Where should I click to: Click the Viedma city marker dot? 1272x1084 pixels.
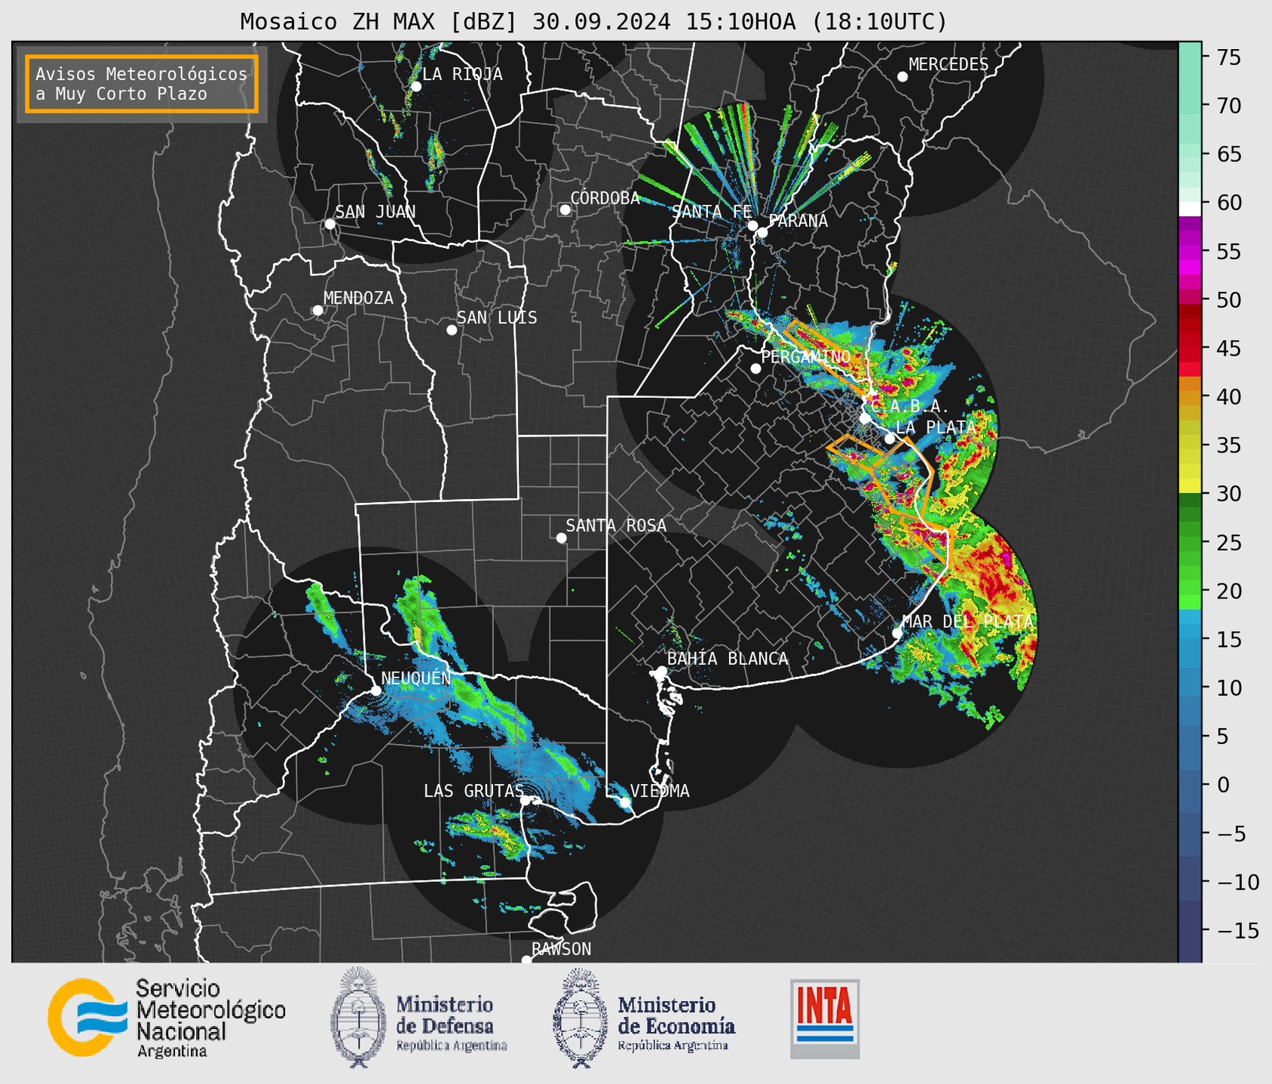625,803
